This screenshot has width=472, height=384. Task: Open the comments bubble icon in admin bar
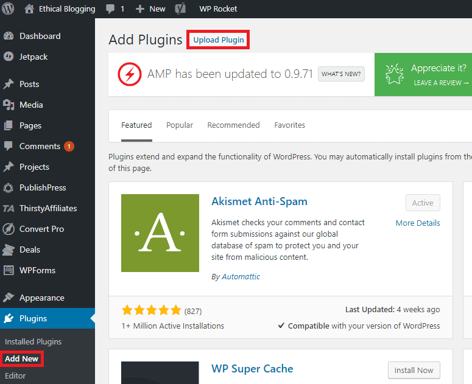[110, 9]
